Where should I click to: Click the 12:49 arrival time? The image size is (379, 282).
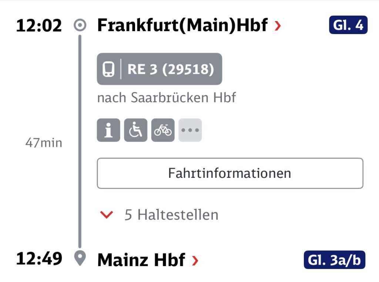[x=39, y=259]
